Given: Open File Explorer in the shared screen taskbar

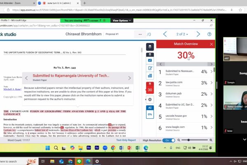Looking at the screenshot, I should coord(81,148).
